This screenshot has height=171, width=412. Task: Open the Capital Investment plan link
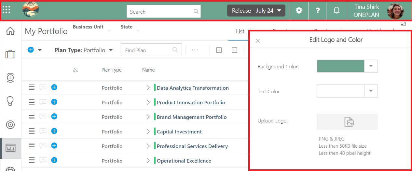tap(179, 131)
